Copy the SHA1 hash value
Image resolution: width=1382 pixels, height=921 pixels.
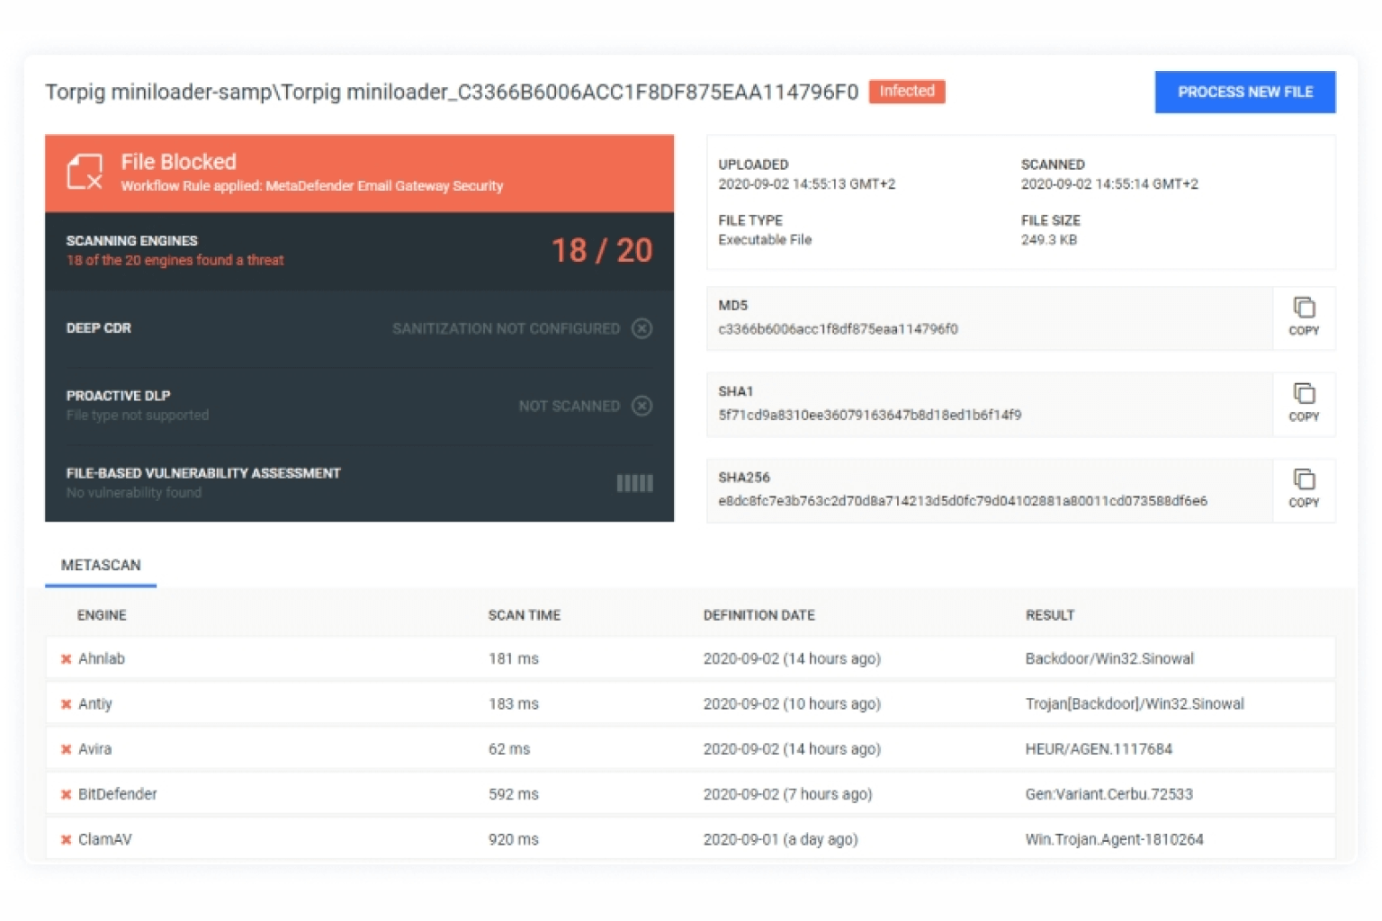click(x=1304, y=404)
